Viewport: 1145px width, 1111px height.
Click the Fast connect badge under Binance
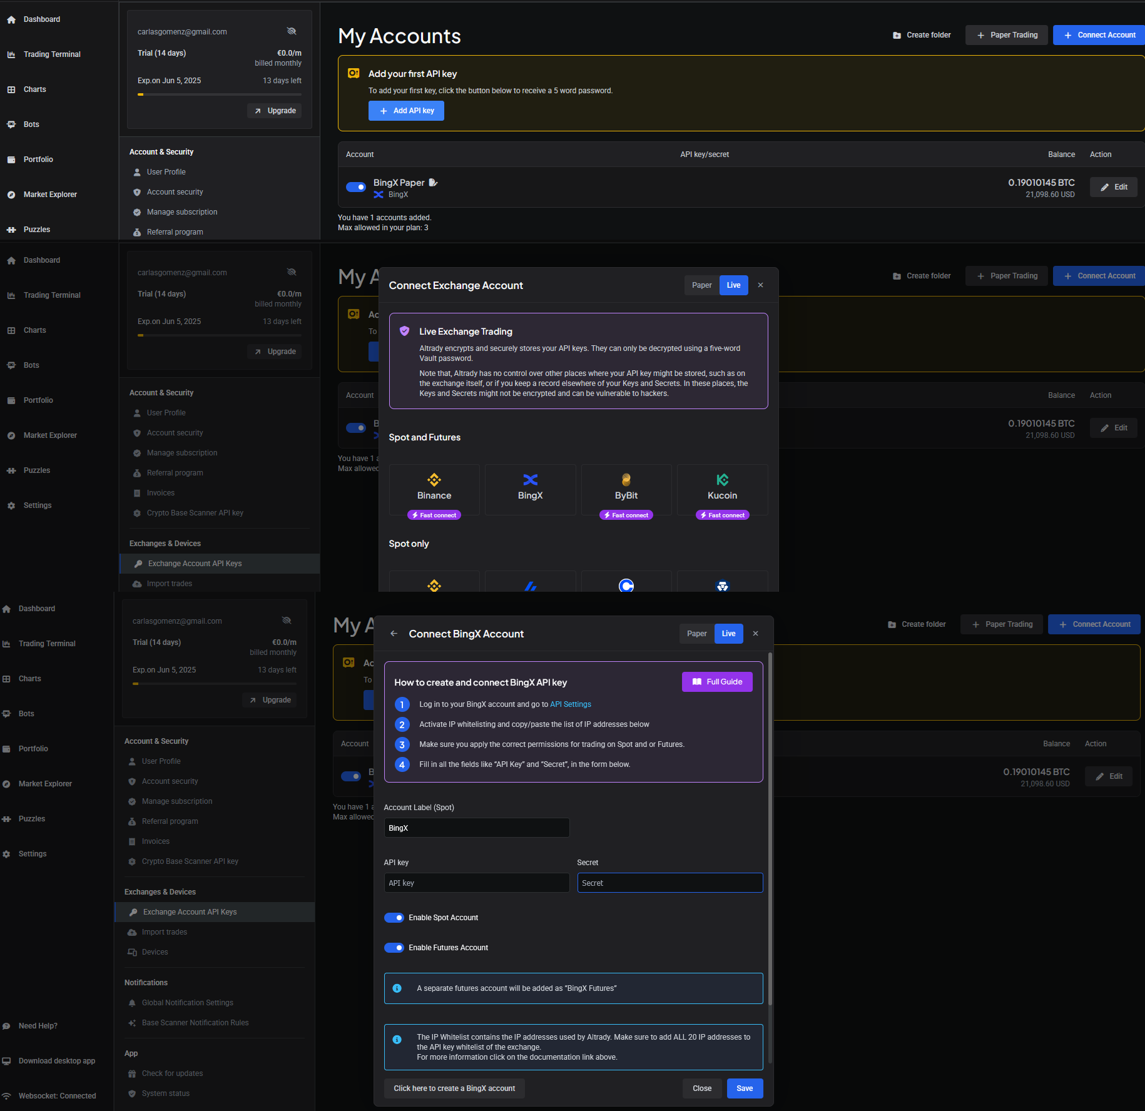coord(434,515)
